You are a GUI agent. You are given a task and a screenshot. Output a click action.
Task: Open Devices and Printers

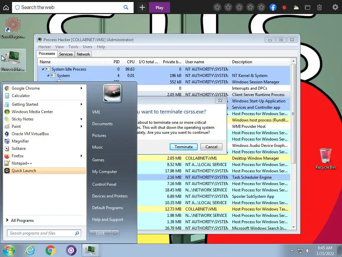point(110,196)
